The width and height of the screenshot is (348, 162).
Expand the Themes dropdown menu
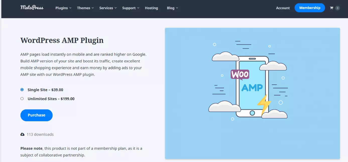coord(85,8)
